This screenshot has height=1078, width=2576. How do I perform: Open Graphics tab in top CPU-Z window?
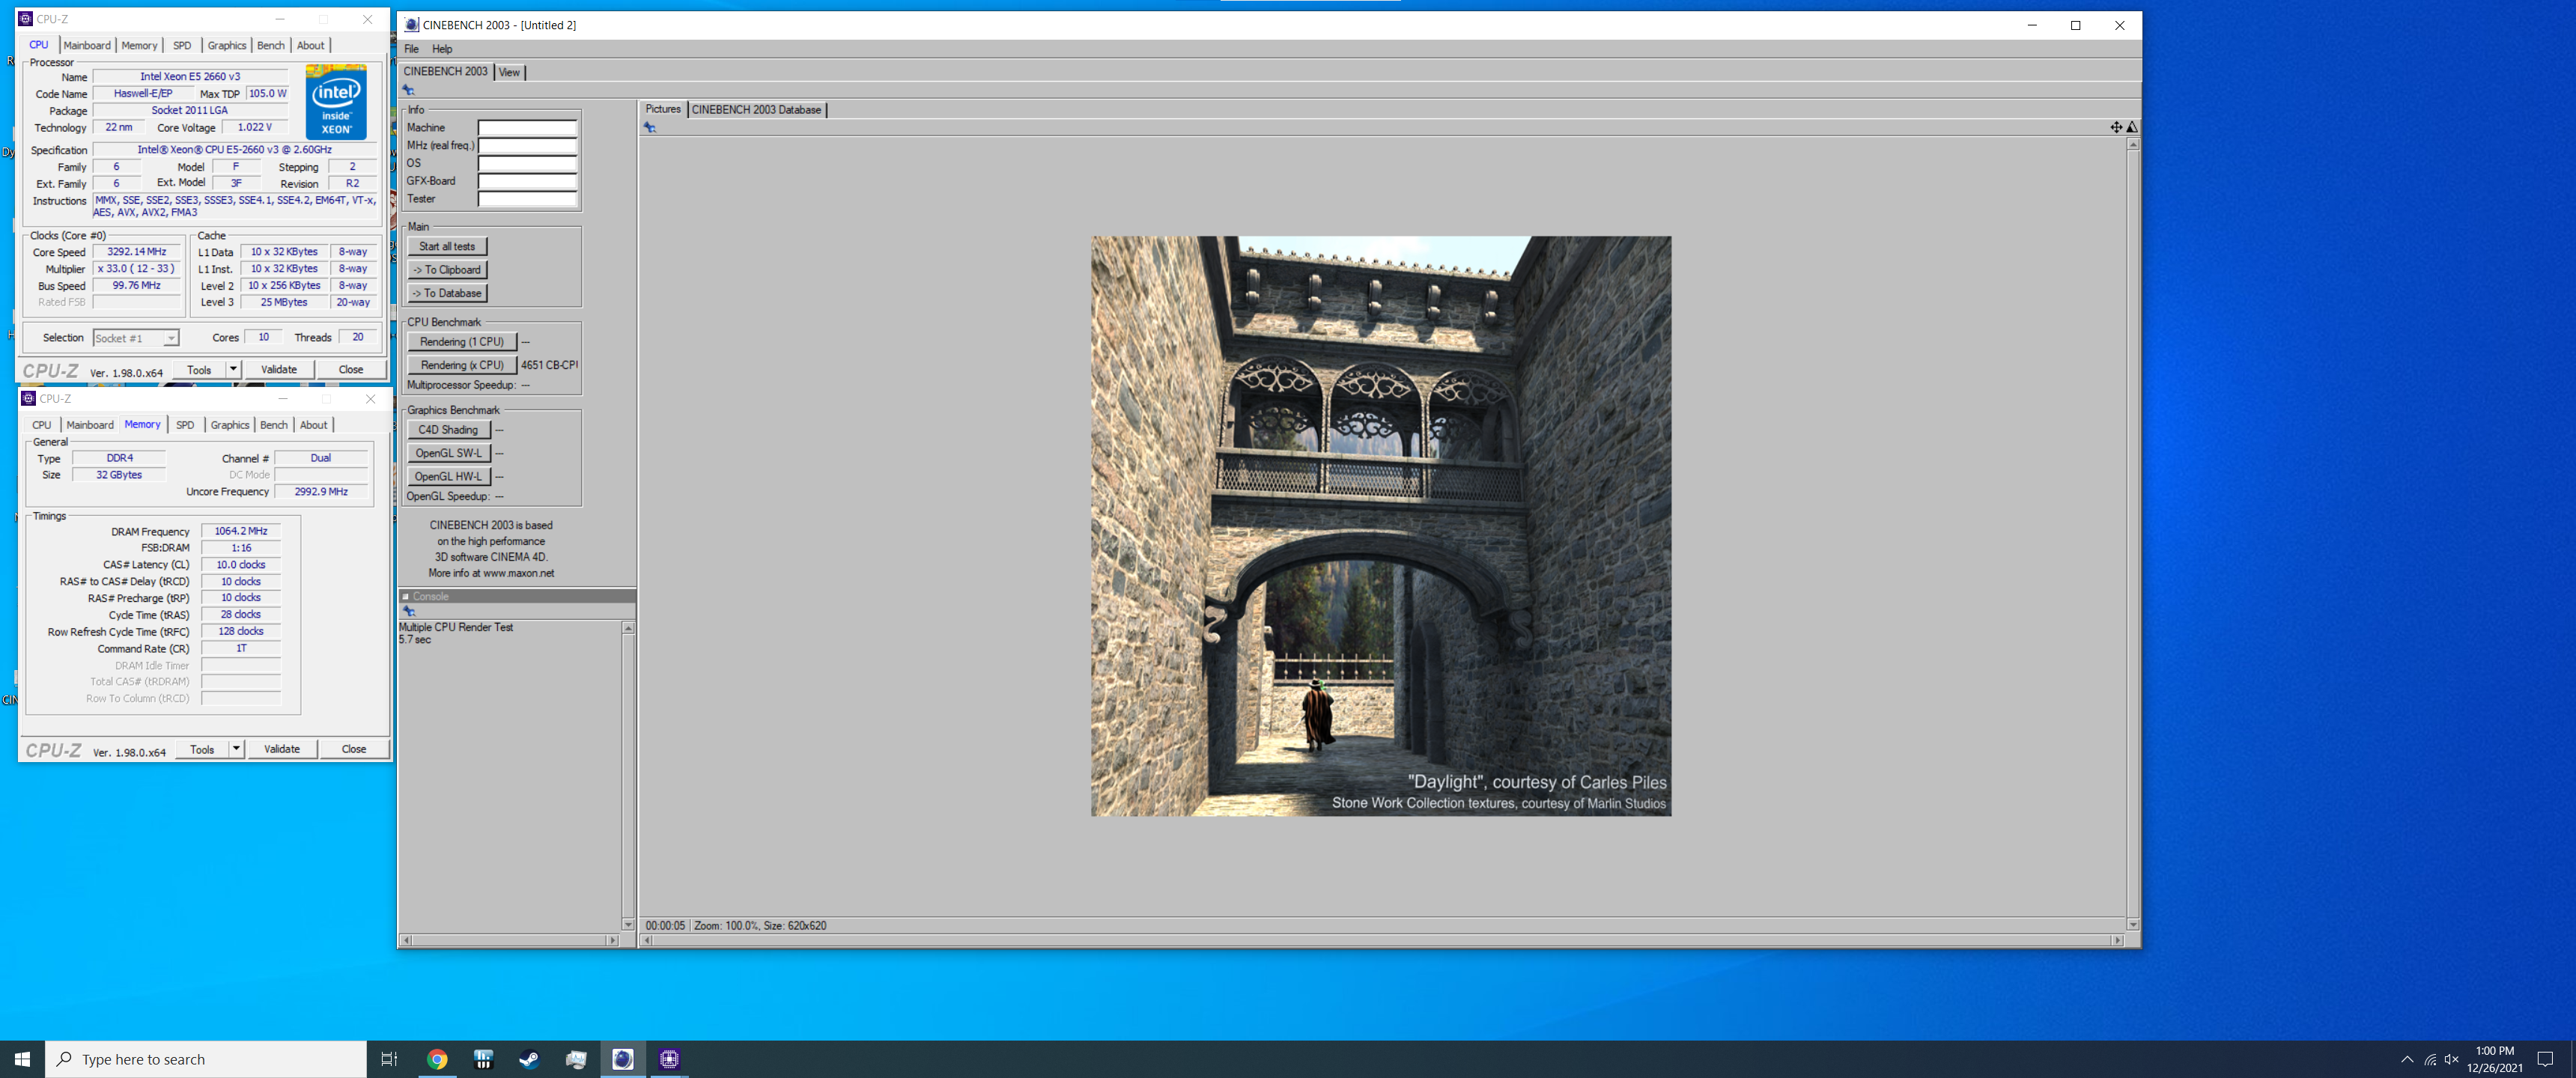pos(227,45)
